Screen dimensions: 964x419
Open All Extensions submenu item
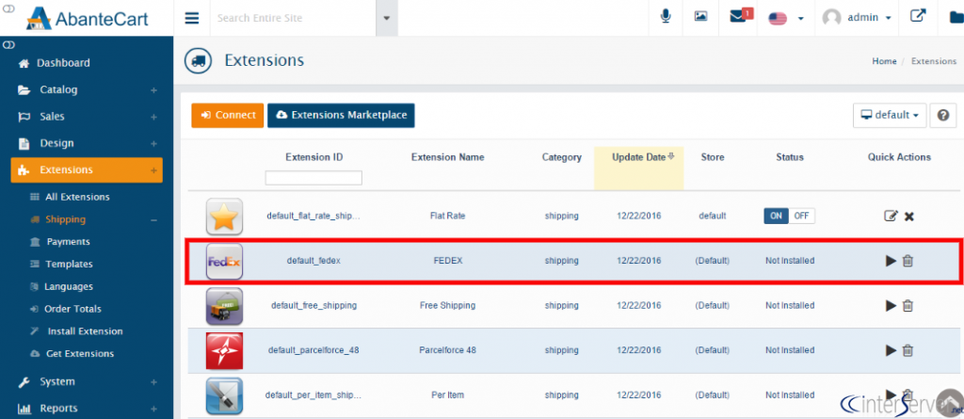pyautogui.click(x=77, y=197)
